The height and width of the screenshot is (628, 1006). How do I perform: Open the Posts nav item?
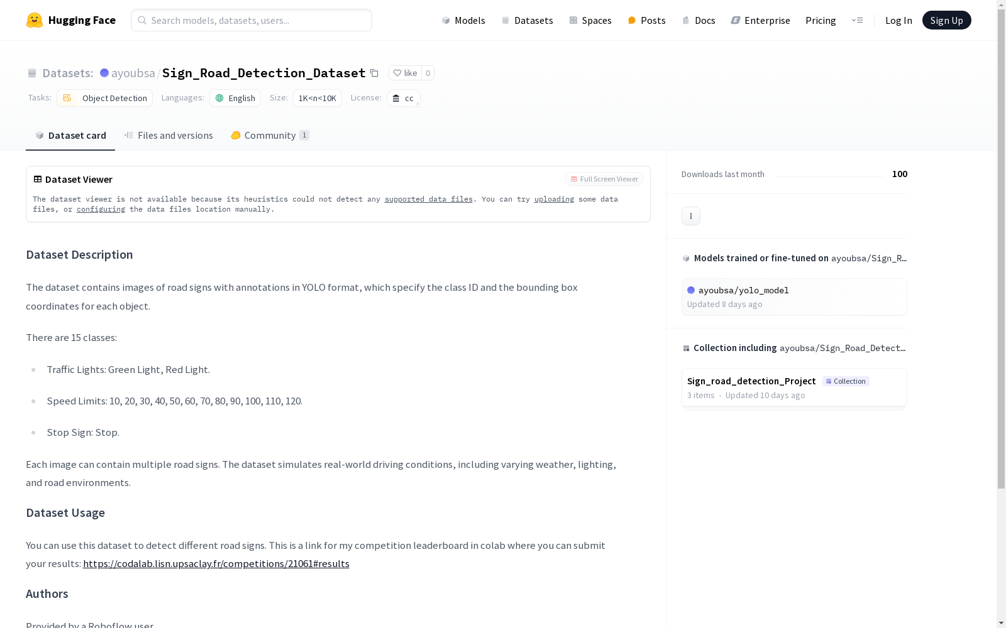pos(646,20)
